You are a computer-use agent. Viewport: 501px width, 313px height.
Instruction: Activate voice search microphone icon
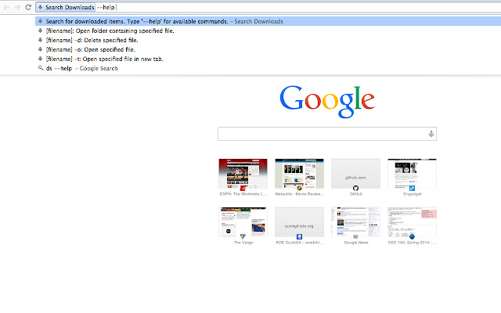[x=431, y=134]
